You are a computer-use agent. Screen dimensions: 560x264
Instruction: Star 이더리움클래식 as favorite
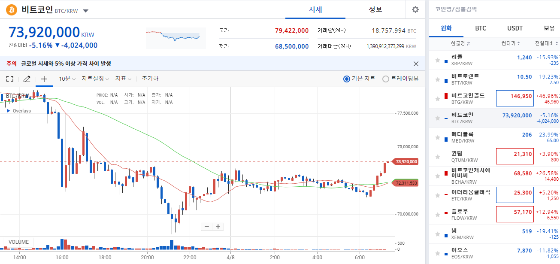point(438,195)
